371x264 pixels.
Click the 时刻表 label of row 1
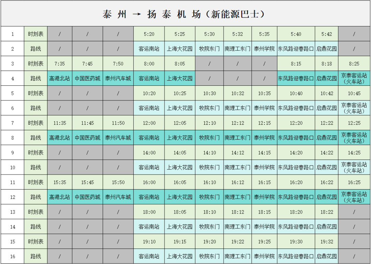[35, 34]
